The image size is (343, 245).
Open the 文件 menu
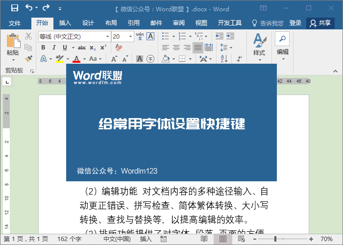pyautogui.click(x=15, y=23)
